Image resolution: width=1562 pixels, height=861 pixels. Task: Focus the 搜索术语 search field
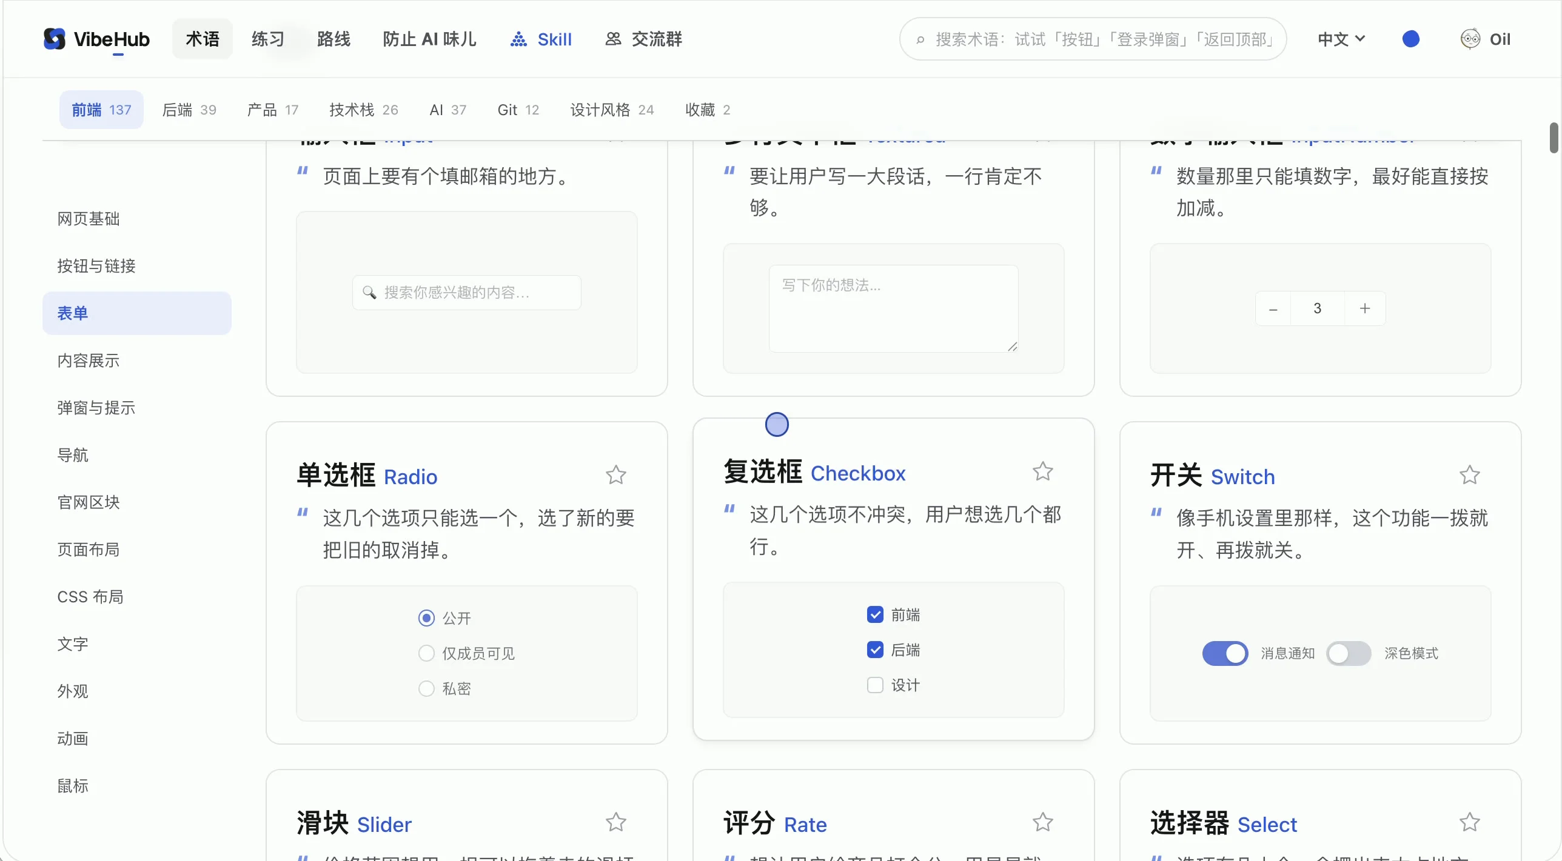click(1093, 39)
